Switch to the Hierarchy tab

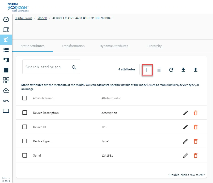click(155, 46)
